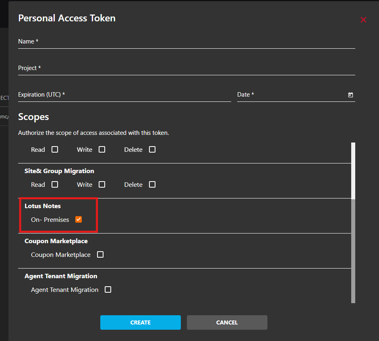Check the topmost Write checkbox above Site& Group Migration

102,149
